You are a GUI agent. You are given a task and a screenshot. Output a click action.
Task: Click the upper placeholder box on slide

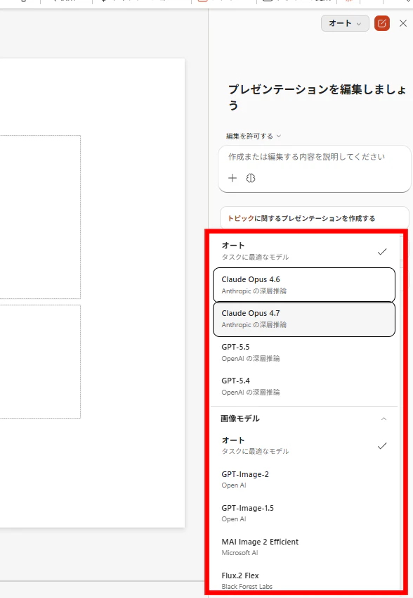pos(40,217)
